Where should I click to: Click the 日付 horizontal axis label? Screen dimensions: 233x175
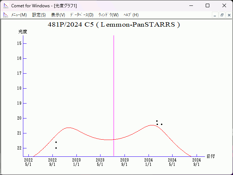tap(210, 156)
